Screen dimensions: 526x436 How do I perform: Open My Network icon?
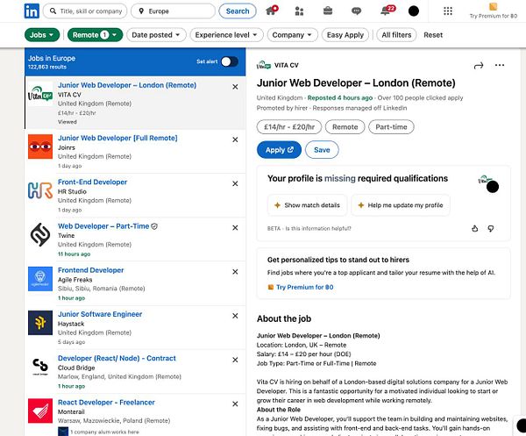tap(299, 11)
